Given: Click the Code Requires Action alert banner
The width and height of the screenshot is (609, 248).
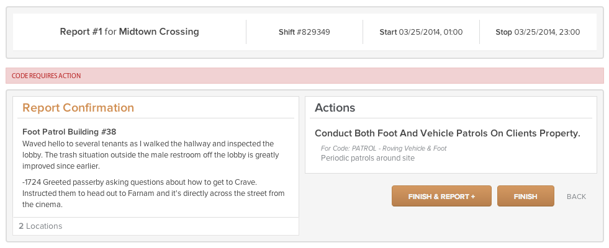Looking at the screenshot, I should point(304,76).
